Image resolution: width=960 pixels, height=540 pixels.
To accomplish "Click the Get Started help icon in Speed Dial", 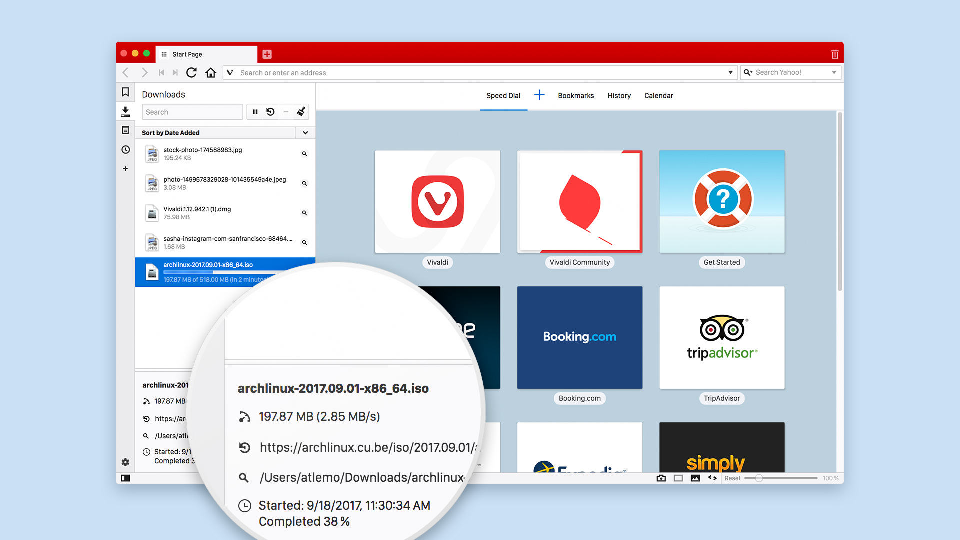I will [722, 201].
